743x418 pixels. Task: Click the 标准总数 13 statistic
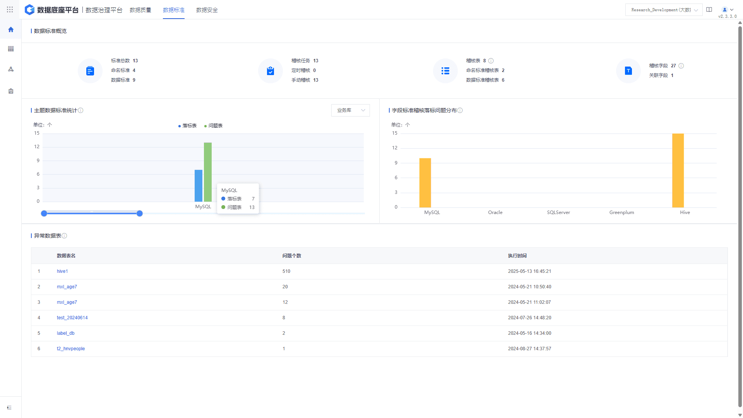click(125, 61)
